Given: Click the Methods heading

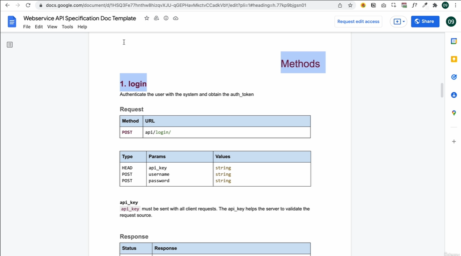Looking at the screenshot, I should [x=300, y=64].
